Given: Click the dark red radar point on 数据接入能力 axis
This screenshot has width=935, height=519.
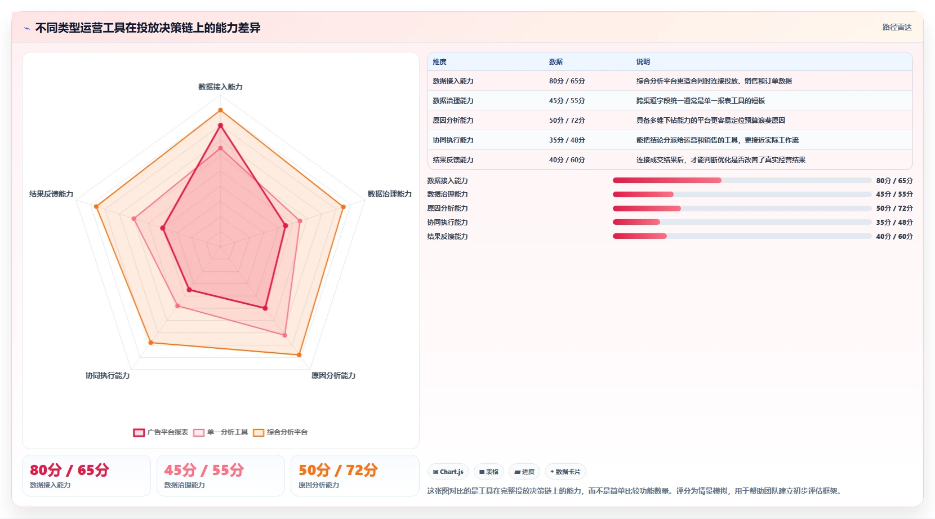Looking at the screenshot, I should (220, 125).
